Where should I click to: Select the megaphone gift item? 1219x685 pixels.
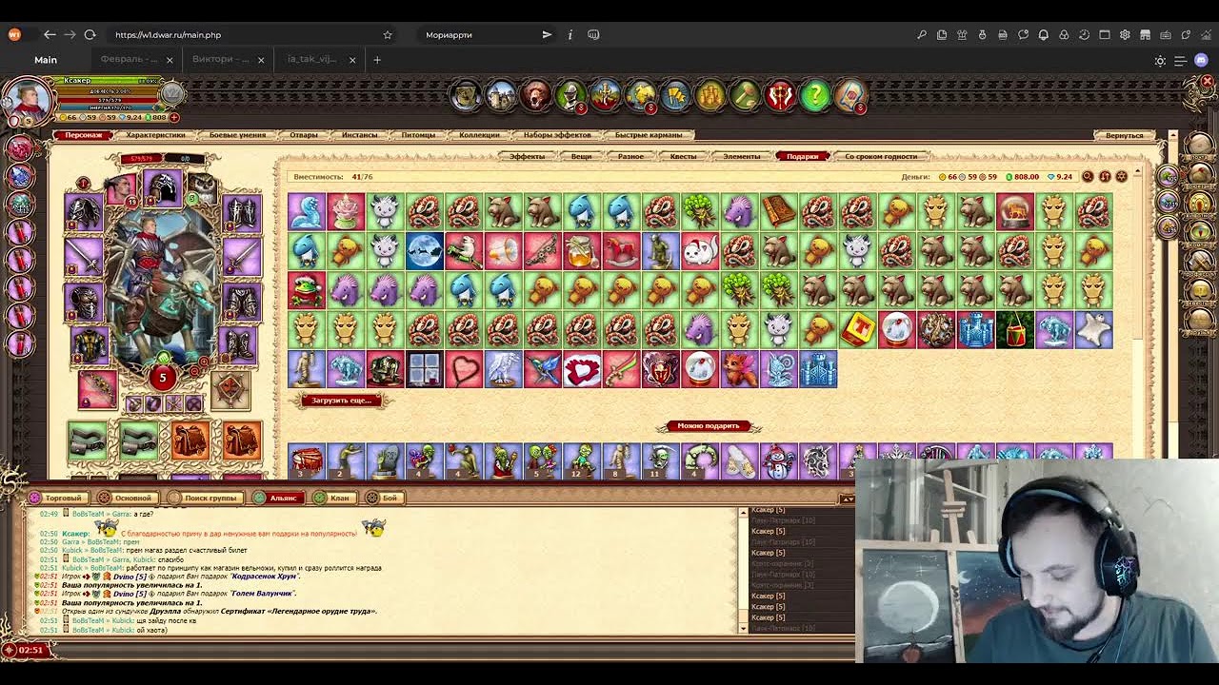pos(503,251)
